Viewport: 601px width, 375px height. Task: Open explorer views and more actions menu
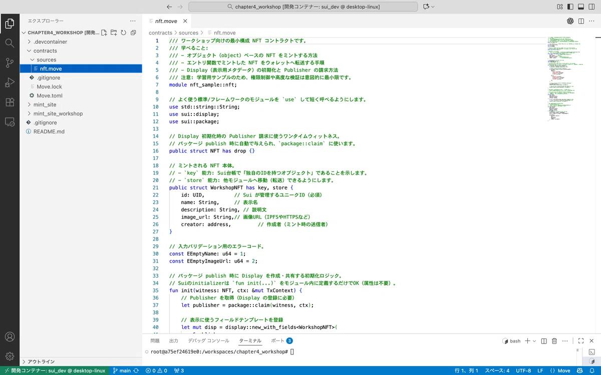click(x=133, y=21)
